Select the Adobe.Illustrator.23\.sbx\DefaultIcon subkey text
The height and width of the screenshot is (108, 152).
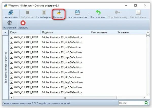62,92
